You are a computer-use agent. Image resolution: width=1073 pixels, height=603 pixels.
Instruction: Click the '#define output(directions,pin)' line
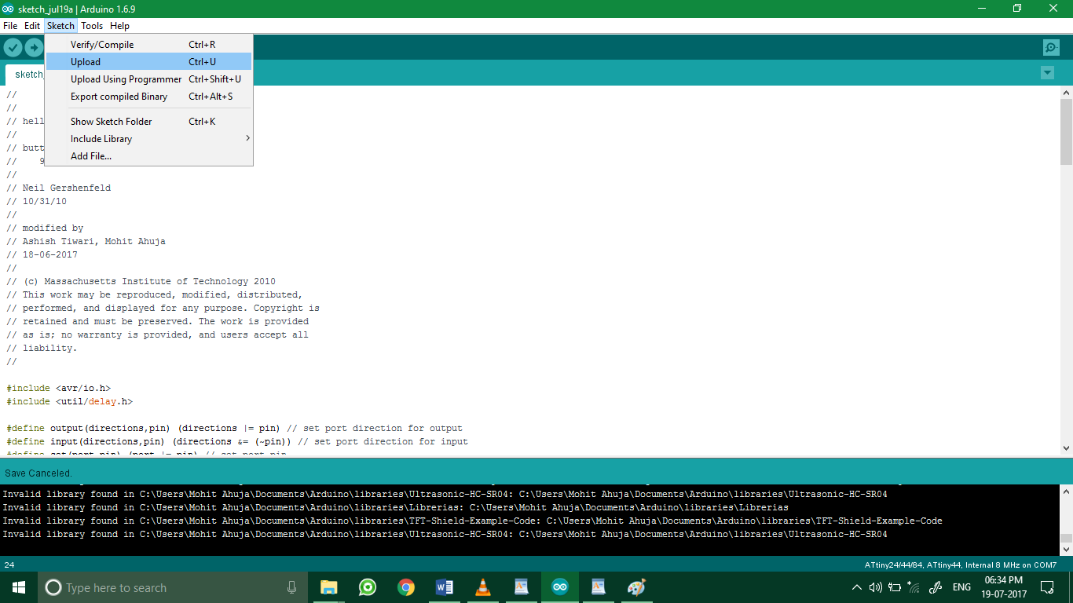tap(234, 429)
